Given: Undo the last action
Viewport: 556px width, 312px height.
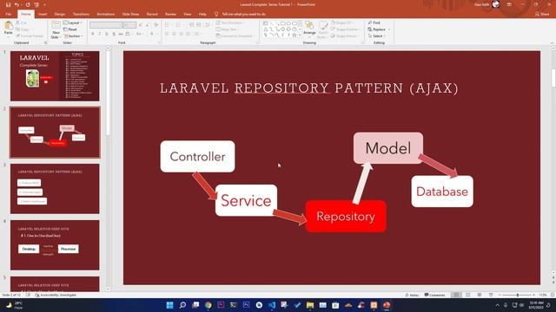Looking at the screenshot, I should point(17,4).
